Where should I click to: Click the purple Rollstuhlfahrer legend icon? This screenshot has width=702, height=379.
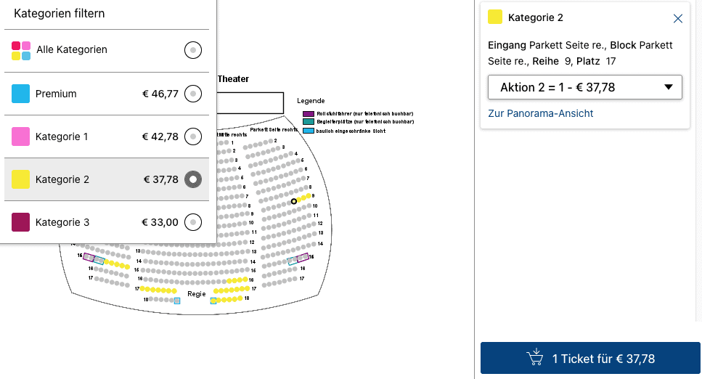[x=308, y=114]
